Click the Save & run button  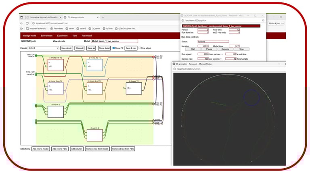131,48
